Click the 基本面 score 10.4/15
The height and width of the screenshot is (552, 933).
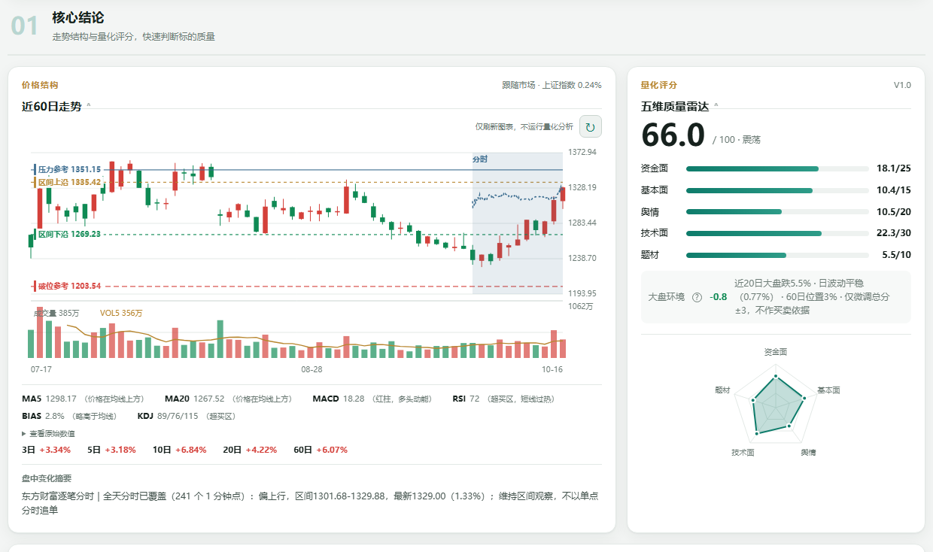(894, 190)
